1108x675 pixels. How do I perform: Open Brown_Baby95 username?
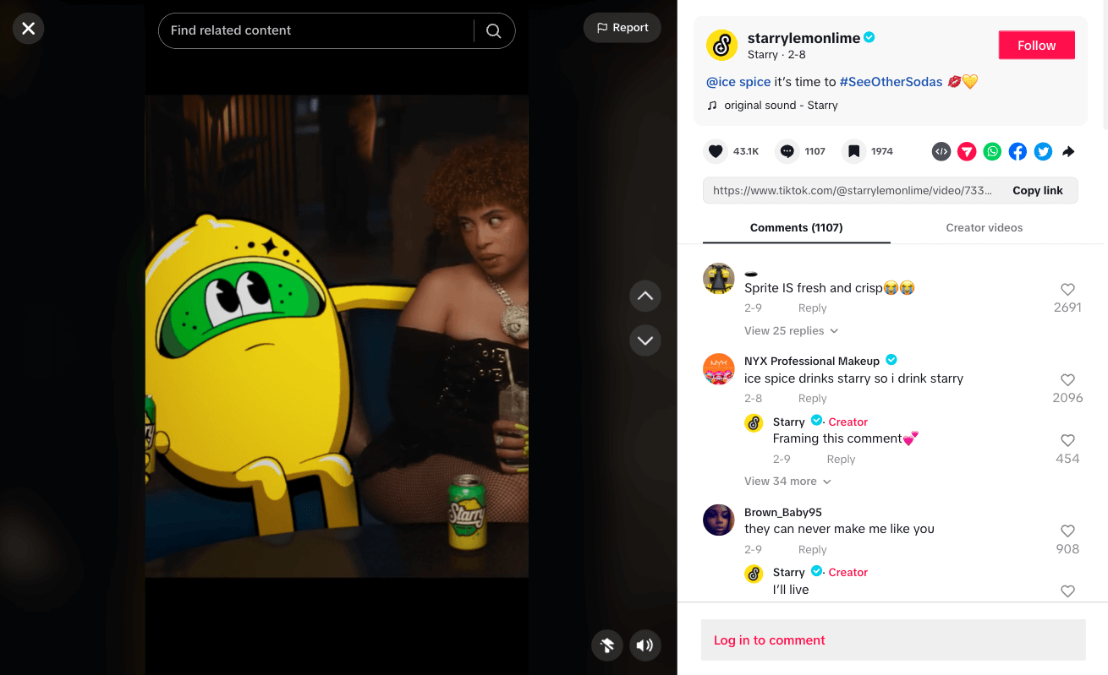pos(783,513)
